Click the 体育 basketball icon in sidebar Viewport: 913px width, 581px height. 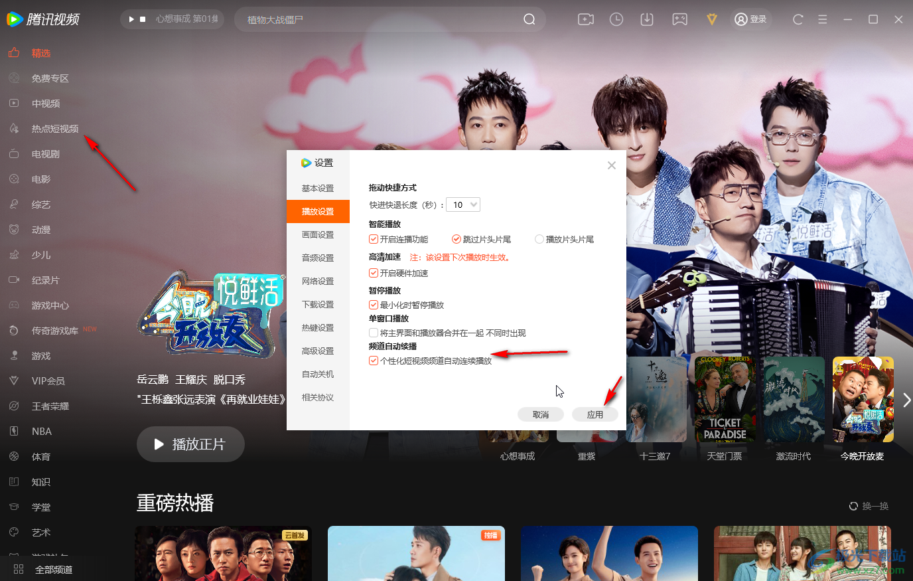[x=14, y=457]
